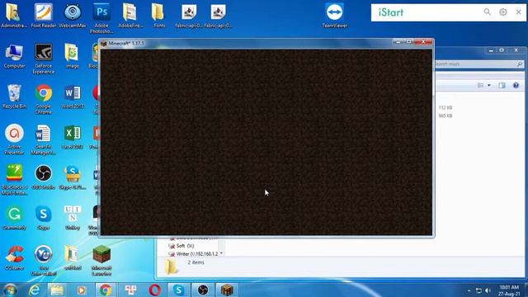
Task: Show hidden tray icons arrow
Action: click(x=469, y=290)
